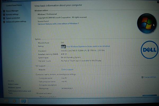The image size is (159, 106).
Task: Click the Dell logo image
Action: pos(149,50)
